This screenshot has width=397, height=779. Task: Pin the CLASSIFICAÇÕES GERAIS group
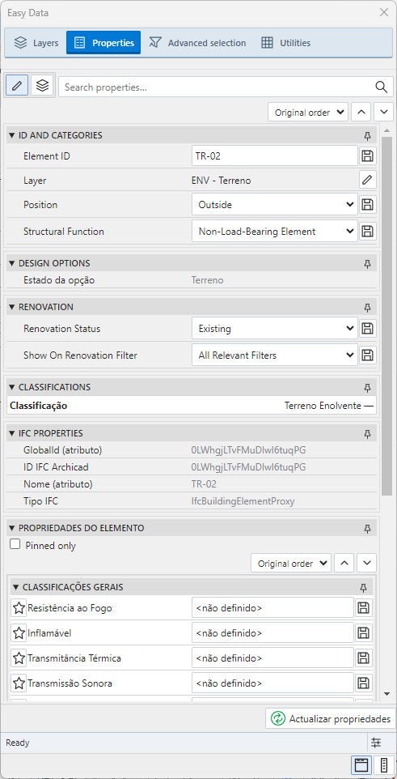363,587
